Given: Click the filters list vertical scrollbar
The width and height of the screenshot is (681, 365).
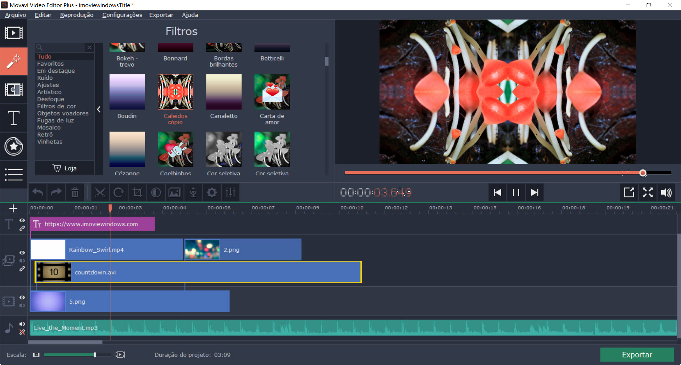Looking at the screenshot, I should [327, 61].
